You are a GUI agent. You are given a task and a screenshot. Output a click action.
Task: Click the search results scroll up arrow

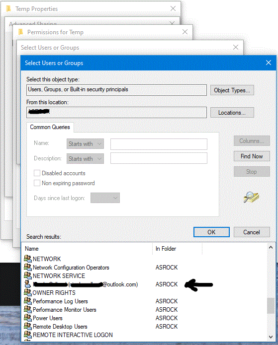pos(271,248)
